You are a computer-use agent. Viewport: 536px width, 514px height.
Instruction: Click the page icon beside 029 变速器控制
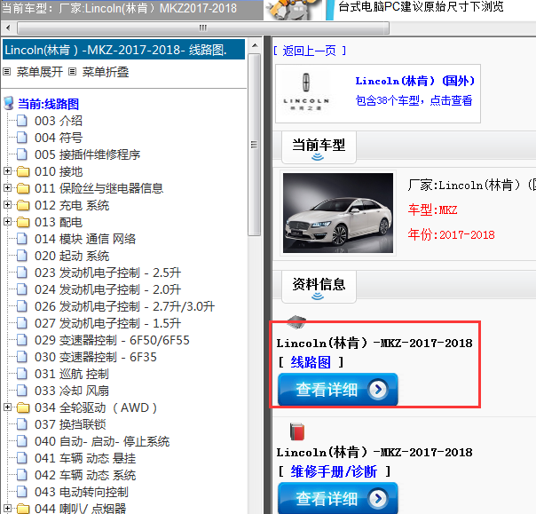pyautogui.click(x=22, y=340)
